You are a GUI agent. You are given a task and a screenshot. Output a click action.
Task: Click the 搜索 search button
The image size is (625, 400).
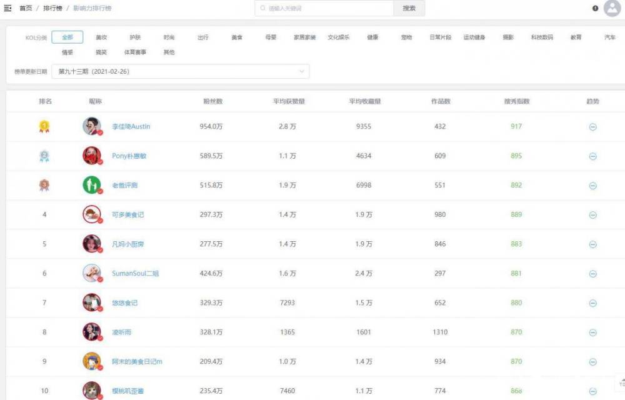tap(409, 8)
